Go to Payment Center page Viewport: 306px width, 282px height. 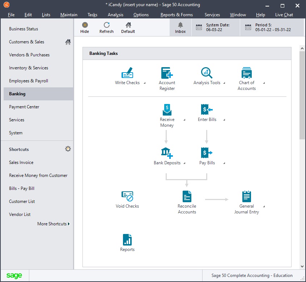(38, 107)
